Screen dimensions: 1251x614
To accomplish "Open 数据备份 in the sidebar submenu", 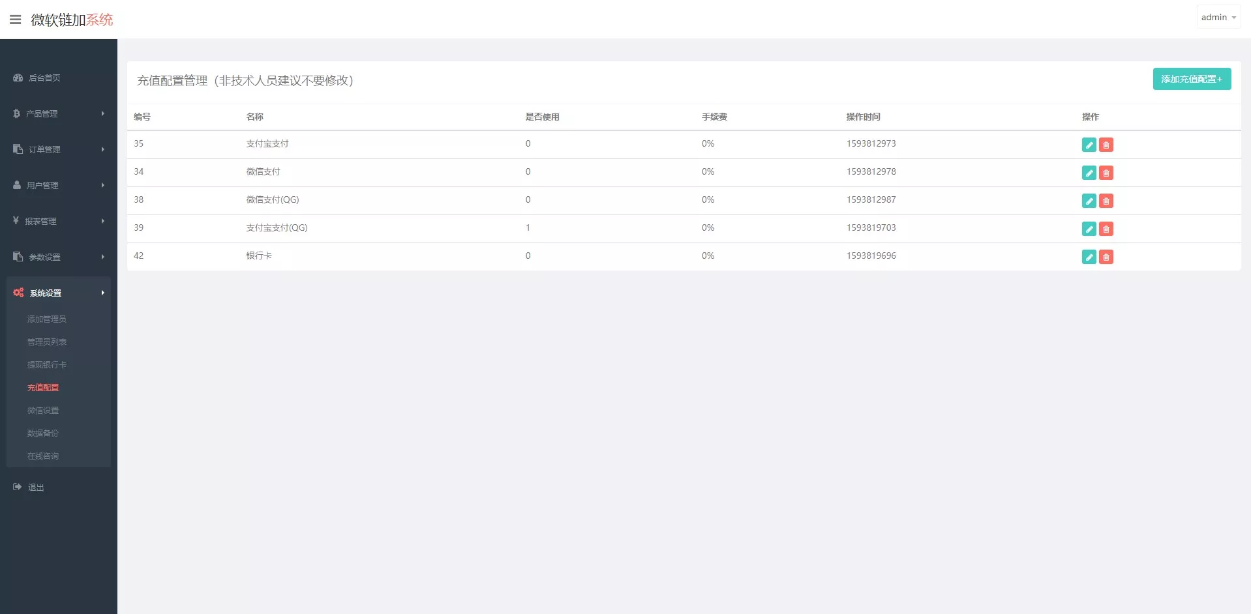I will (42, 433).
